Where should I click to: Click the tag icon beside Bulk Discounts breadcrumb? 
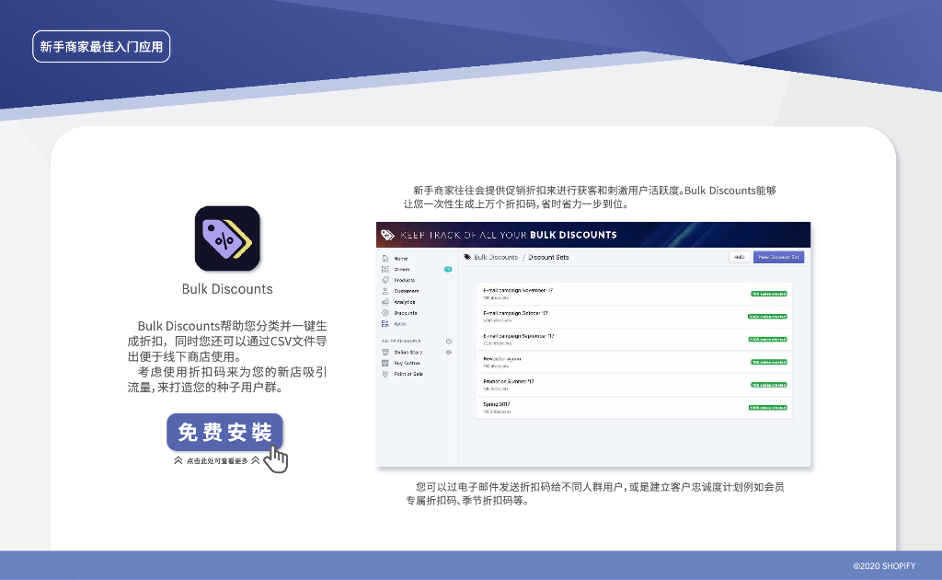click(467, 257)
